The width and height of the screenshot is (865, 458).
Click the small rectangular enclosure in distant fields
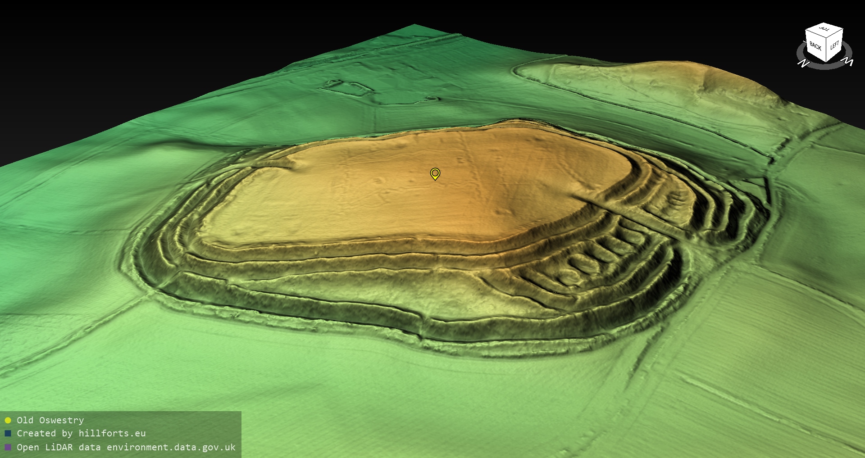(x=347, y=87)
